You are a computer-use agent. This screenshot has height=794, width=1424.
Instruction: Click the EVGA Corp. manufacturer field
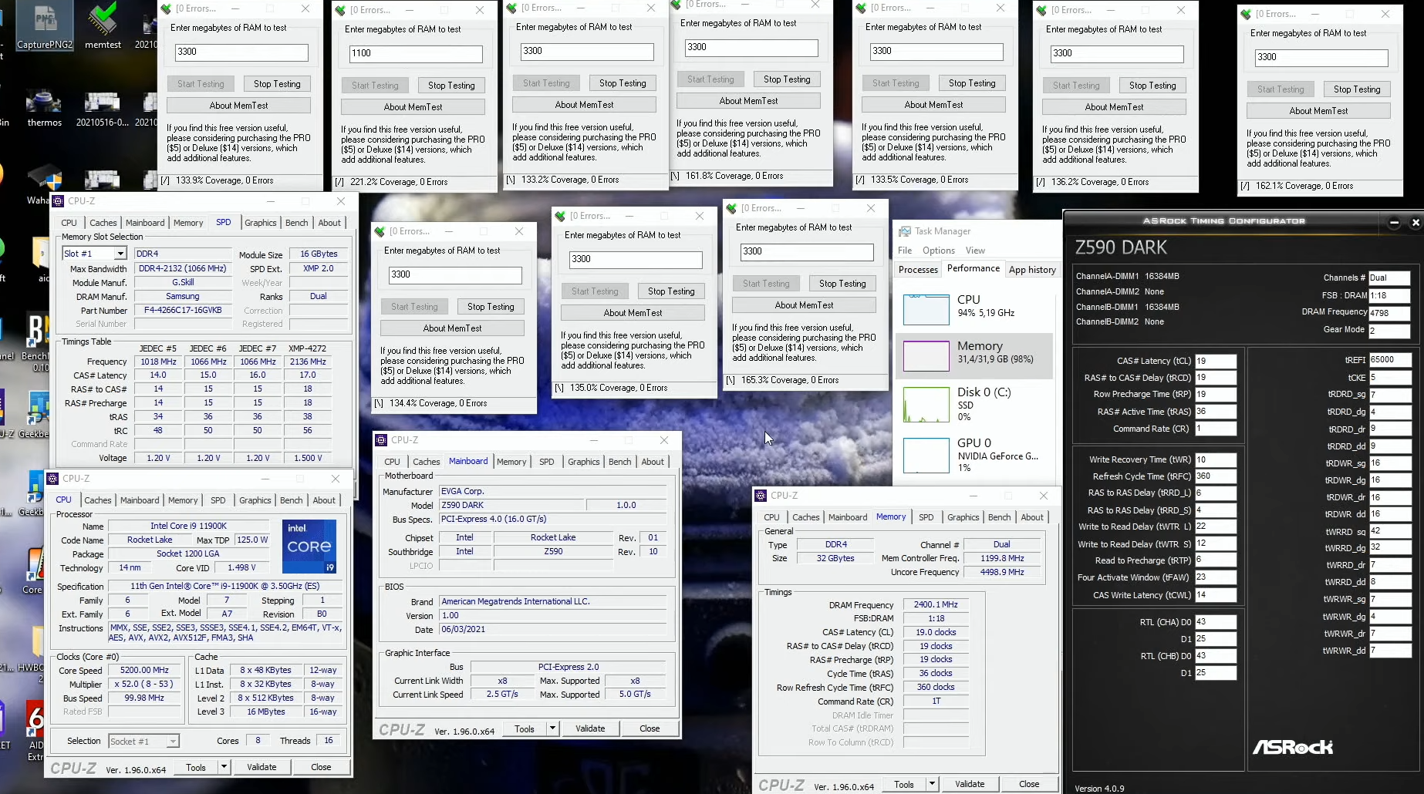tap(552, 491)
